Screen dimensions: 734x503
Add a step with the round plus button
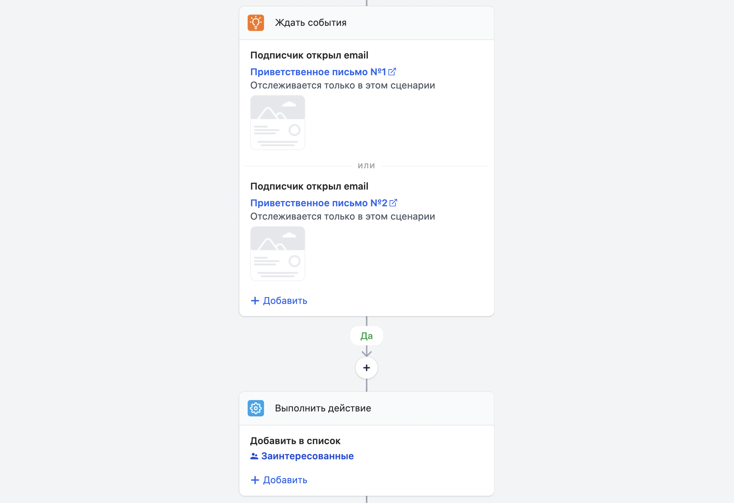367,368
